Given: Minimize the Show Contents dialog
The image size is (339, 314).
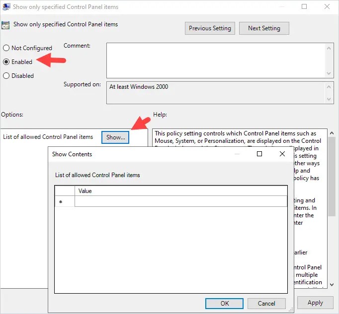Looking at the screenshot, I should (237, 154).
